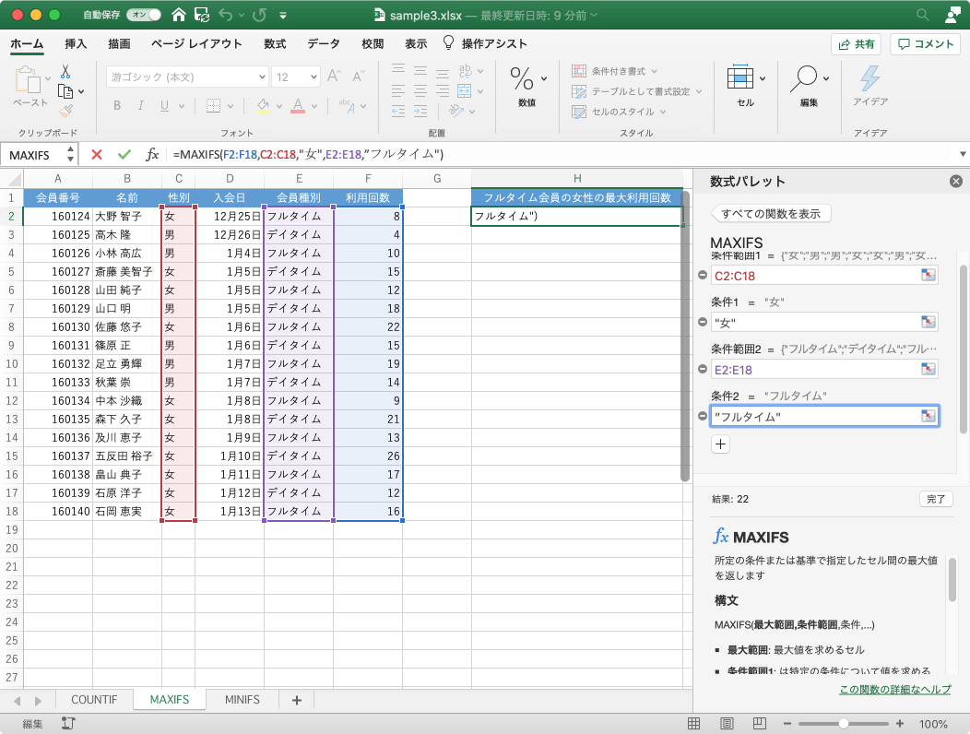Switch to Normal view in status bar
The height and width of the screenshot is (734, 970).
694,724
